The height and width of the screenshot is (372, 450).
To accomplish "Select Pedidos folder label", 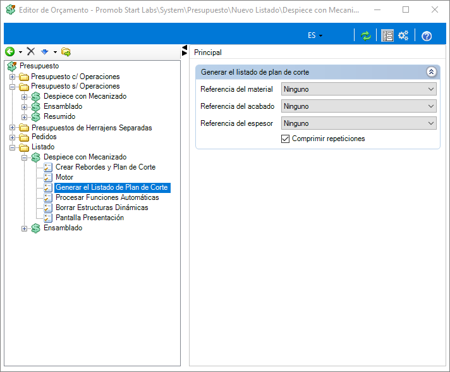I will tap(44, 137).
